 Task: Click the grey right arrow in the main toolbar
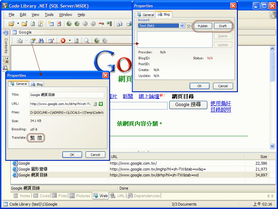(x=93, y=24)
